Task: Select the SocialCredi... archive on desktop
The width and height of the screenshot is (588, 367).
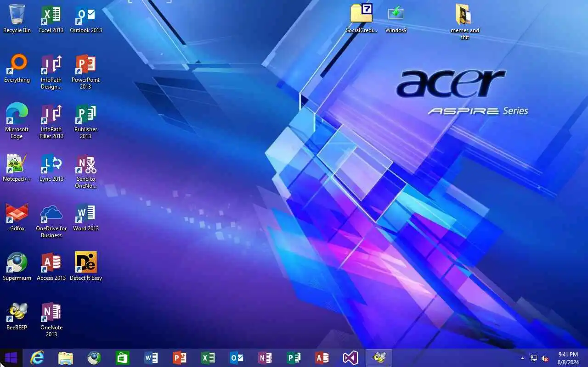Action: 362,19
